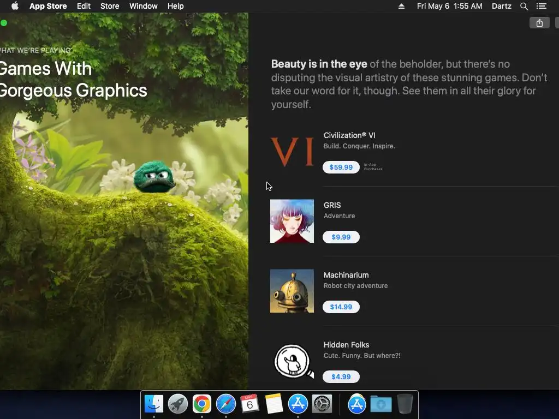Click the App Store icon right of Dock divider

point(357,404)
